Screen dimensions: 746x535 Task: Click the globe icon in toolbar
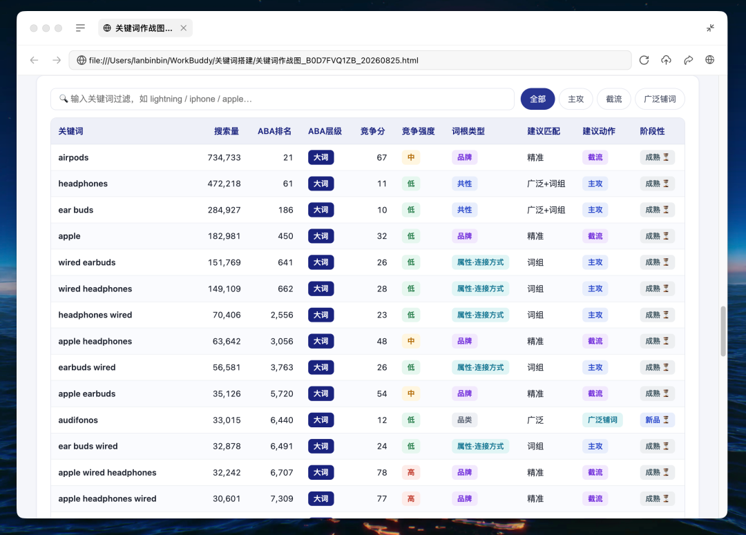tap(710, 60)
